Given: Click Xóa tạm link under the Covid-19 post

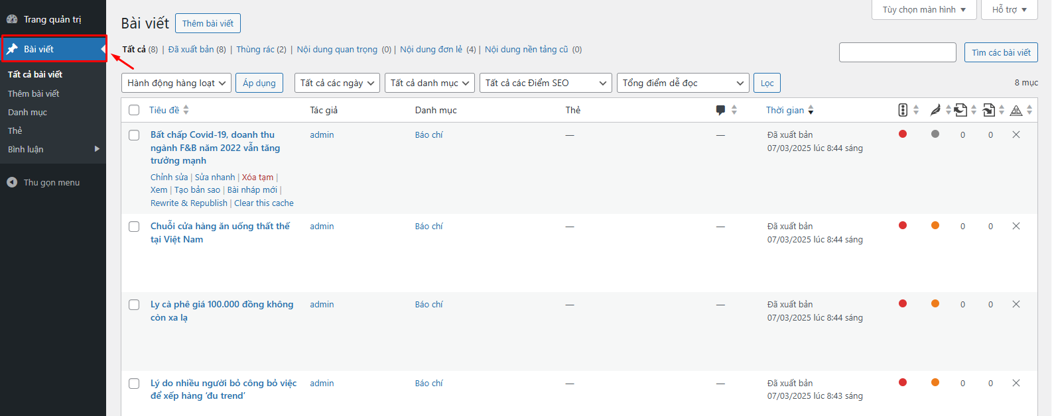Looking at the screenshot, I should click(257, 177).
